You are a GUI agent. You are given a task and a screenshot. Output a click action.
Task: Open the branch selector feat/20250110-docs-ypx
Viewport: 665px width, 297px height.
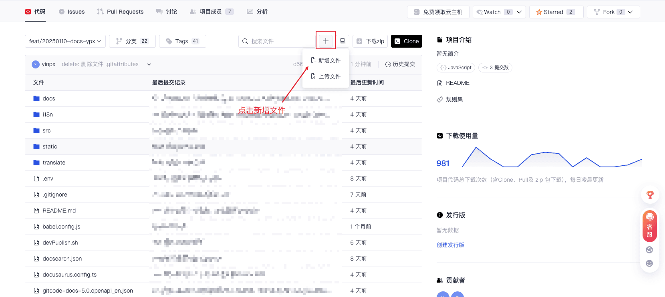(65, 41)
